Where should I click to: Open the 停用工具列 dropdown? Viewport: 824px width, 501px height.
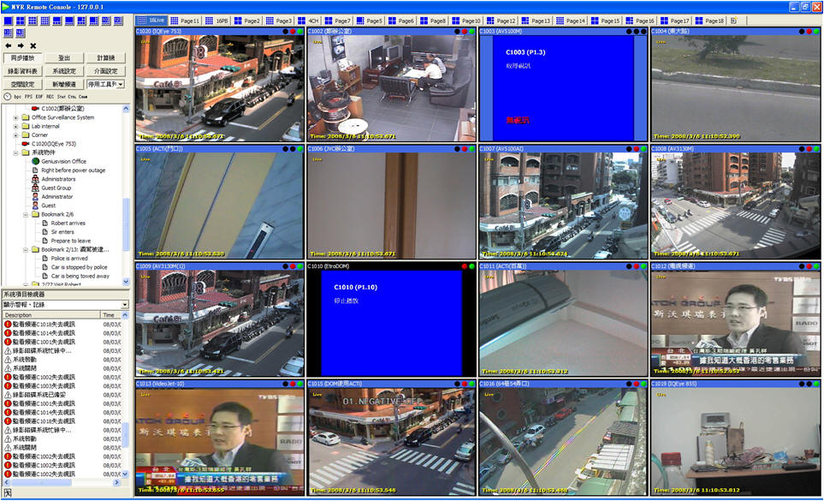click(120, 85)
